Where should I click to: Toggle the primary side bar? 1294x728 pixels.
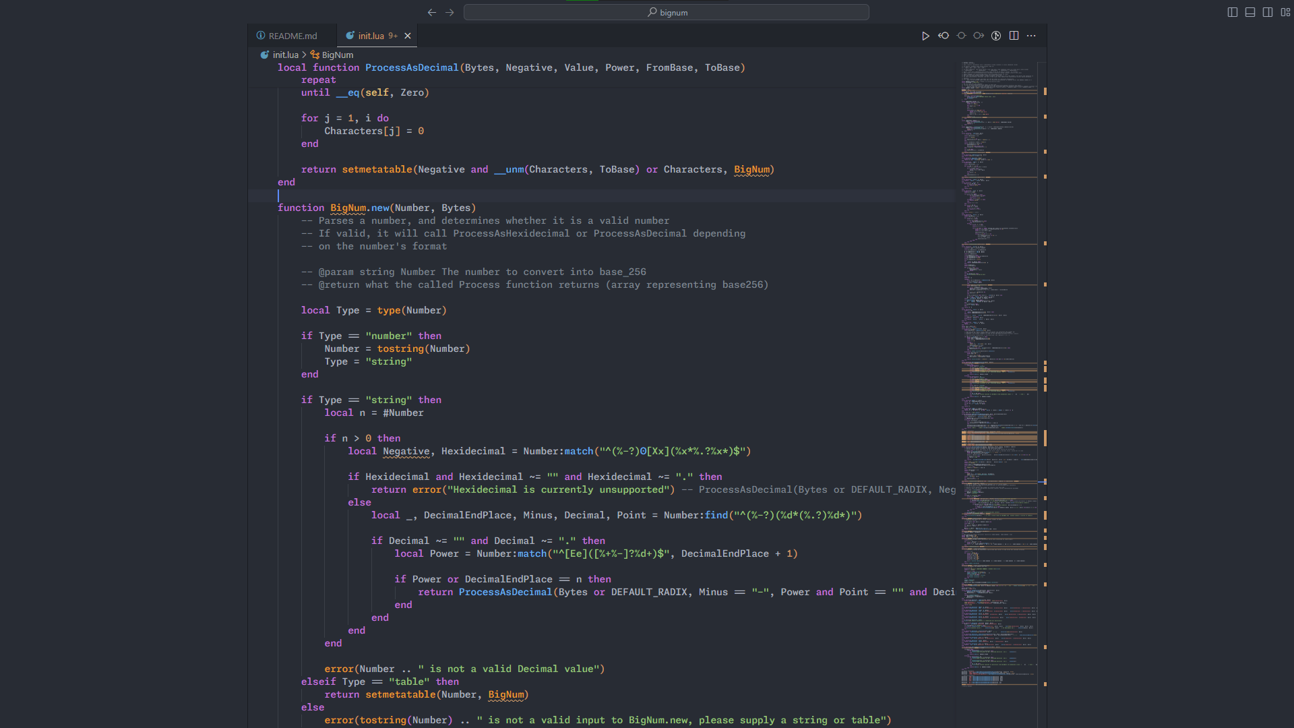coord(1233,12)
